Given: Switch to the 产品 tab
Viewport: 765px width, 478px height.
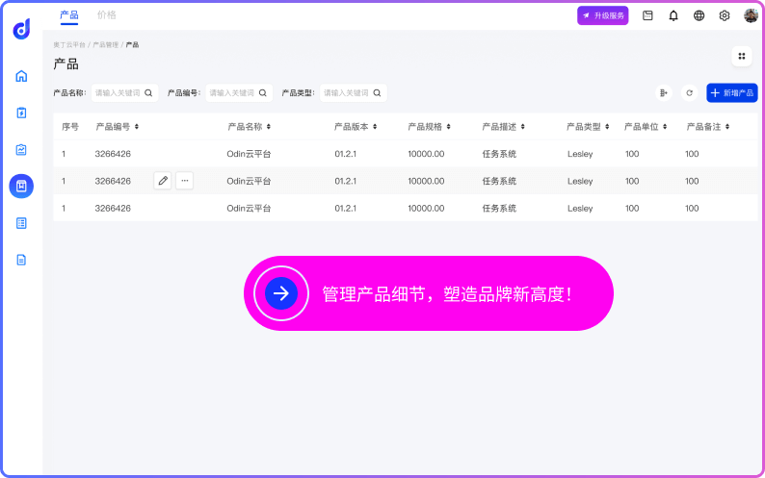Looking at the screenshot, I should click(69, 15).
